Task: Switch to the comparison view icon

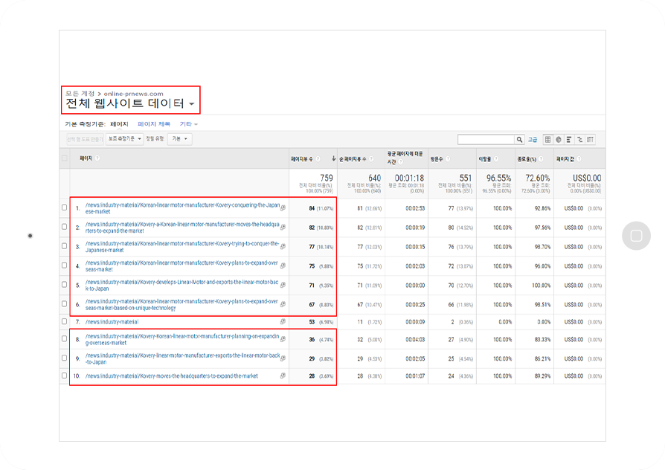Action: click(579, 140)
